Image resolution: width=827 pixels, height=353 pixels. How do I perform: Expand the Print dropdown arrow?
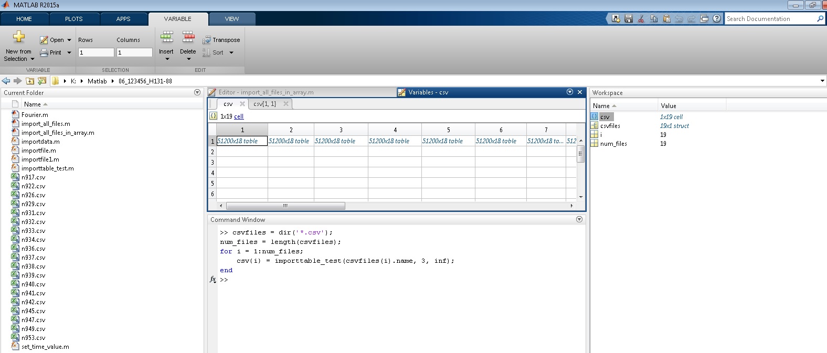click(x=69, y=52)
